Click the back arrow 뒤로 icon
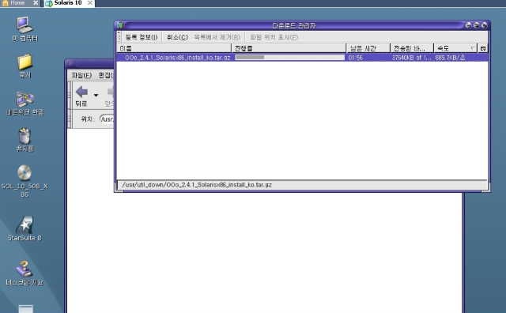 [81, 92]
